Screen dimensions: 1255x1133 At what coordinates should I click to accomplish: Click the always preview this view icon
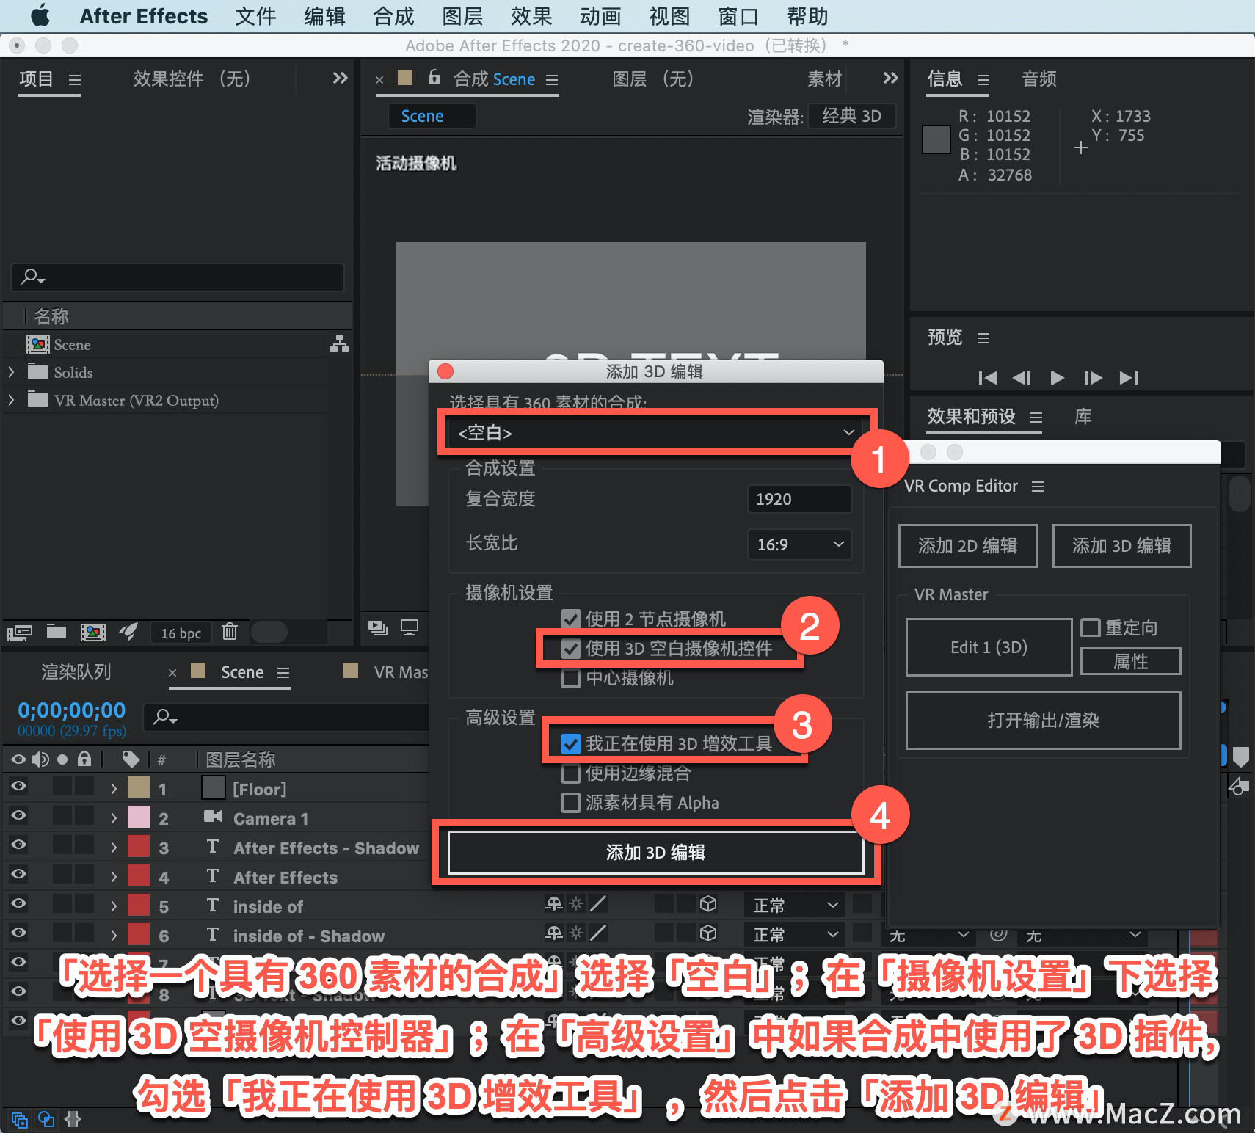(378, 627)
